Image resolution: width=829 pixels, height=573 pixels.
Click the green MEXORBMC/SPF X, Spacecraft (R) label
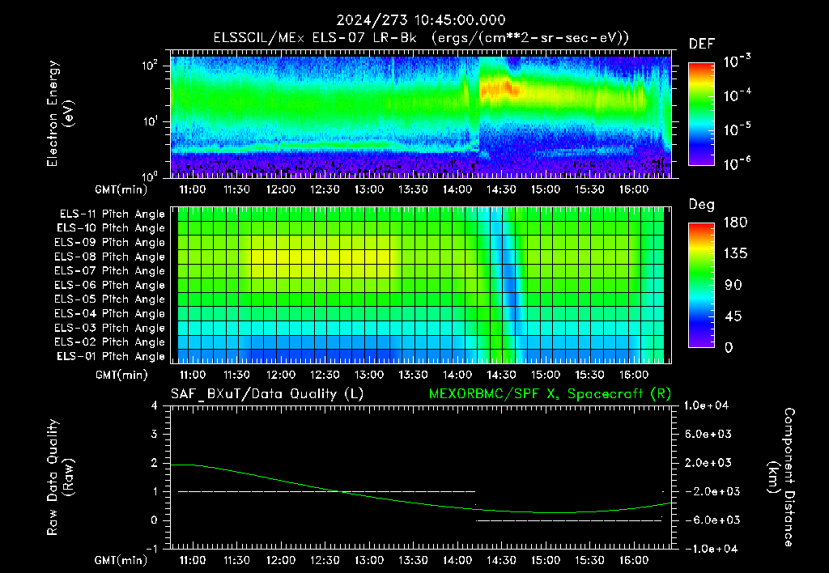point(550,394)
